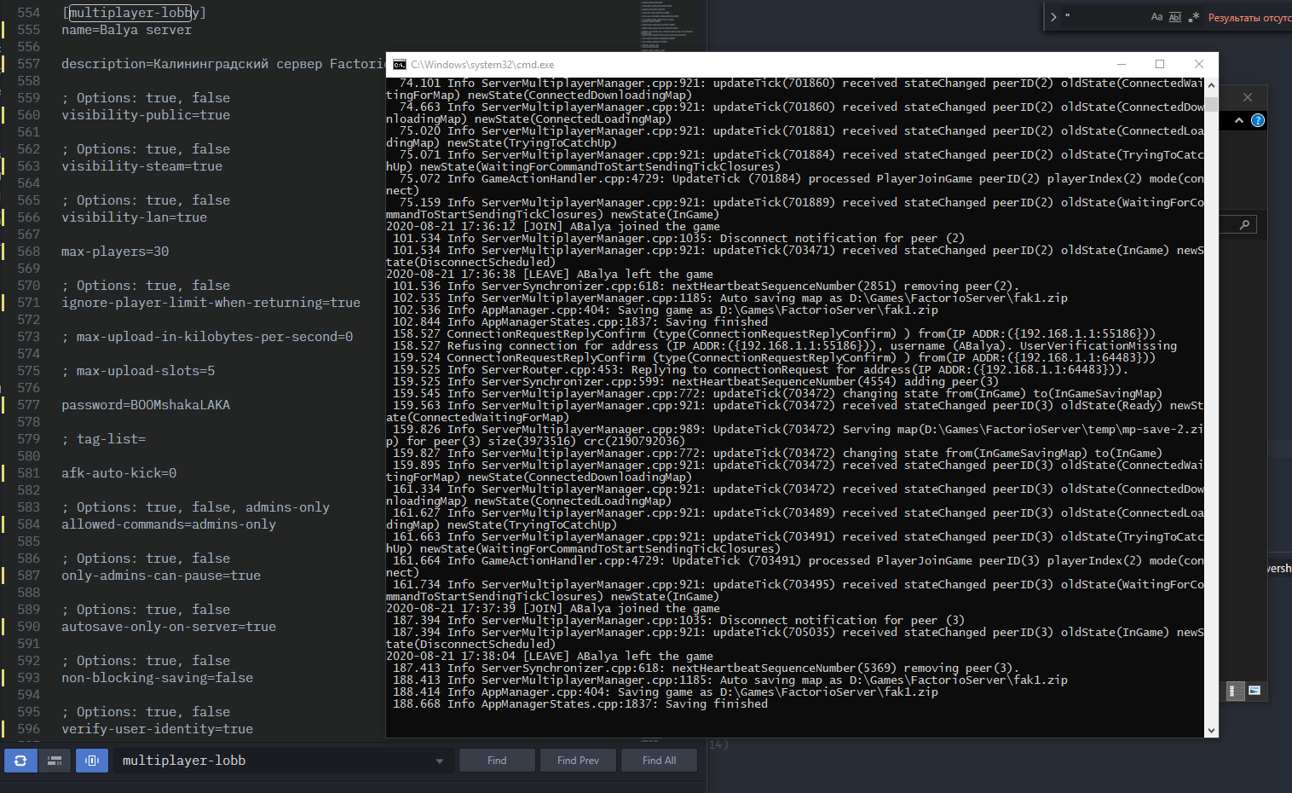
Task: Toggle highlight matches in the find bar
Action: coord(92,761)
